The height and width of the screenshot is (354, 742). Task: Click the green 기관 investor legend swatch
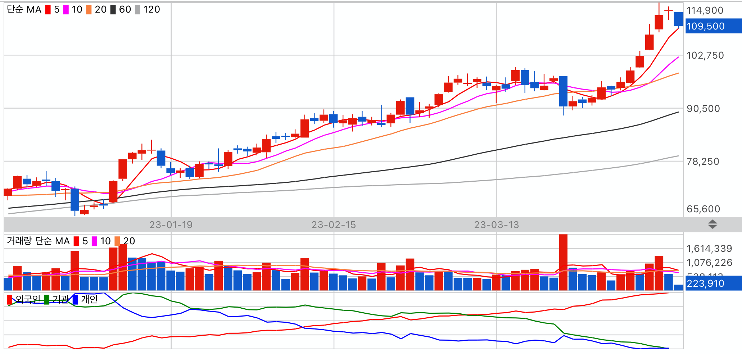tap(46, 299)
